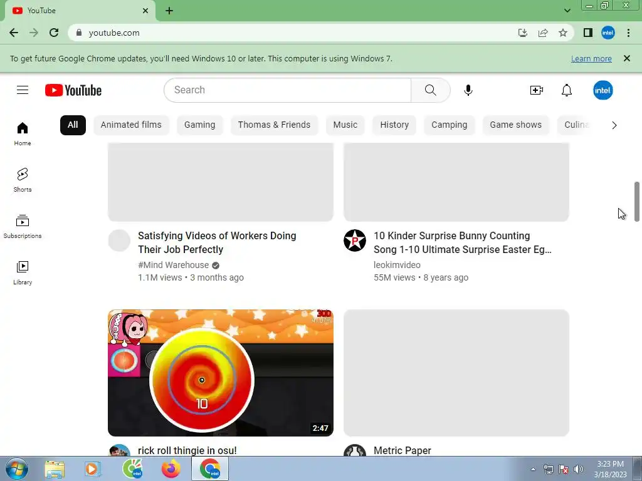Show more category chips with right arrow

614,125
